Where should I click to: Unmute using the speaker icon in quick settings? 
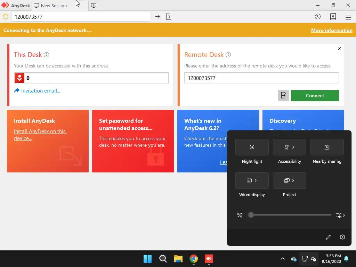[x=239, y=215]
